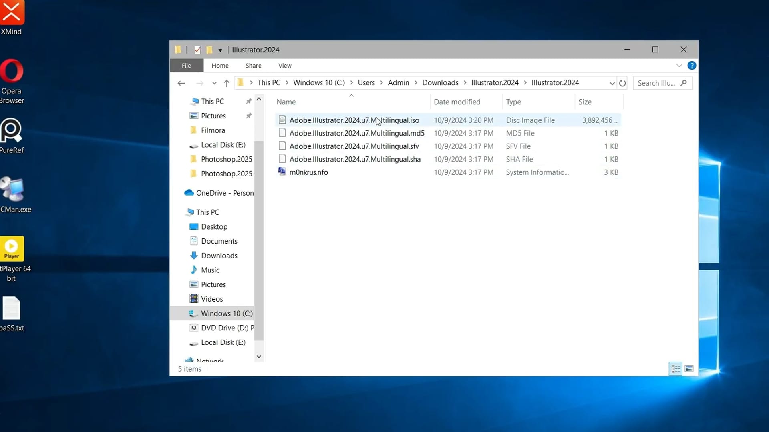Select the m0nkrus.nfo file
The height and width of the screenshot is (432, 769).
coord(448,172)
